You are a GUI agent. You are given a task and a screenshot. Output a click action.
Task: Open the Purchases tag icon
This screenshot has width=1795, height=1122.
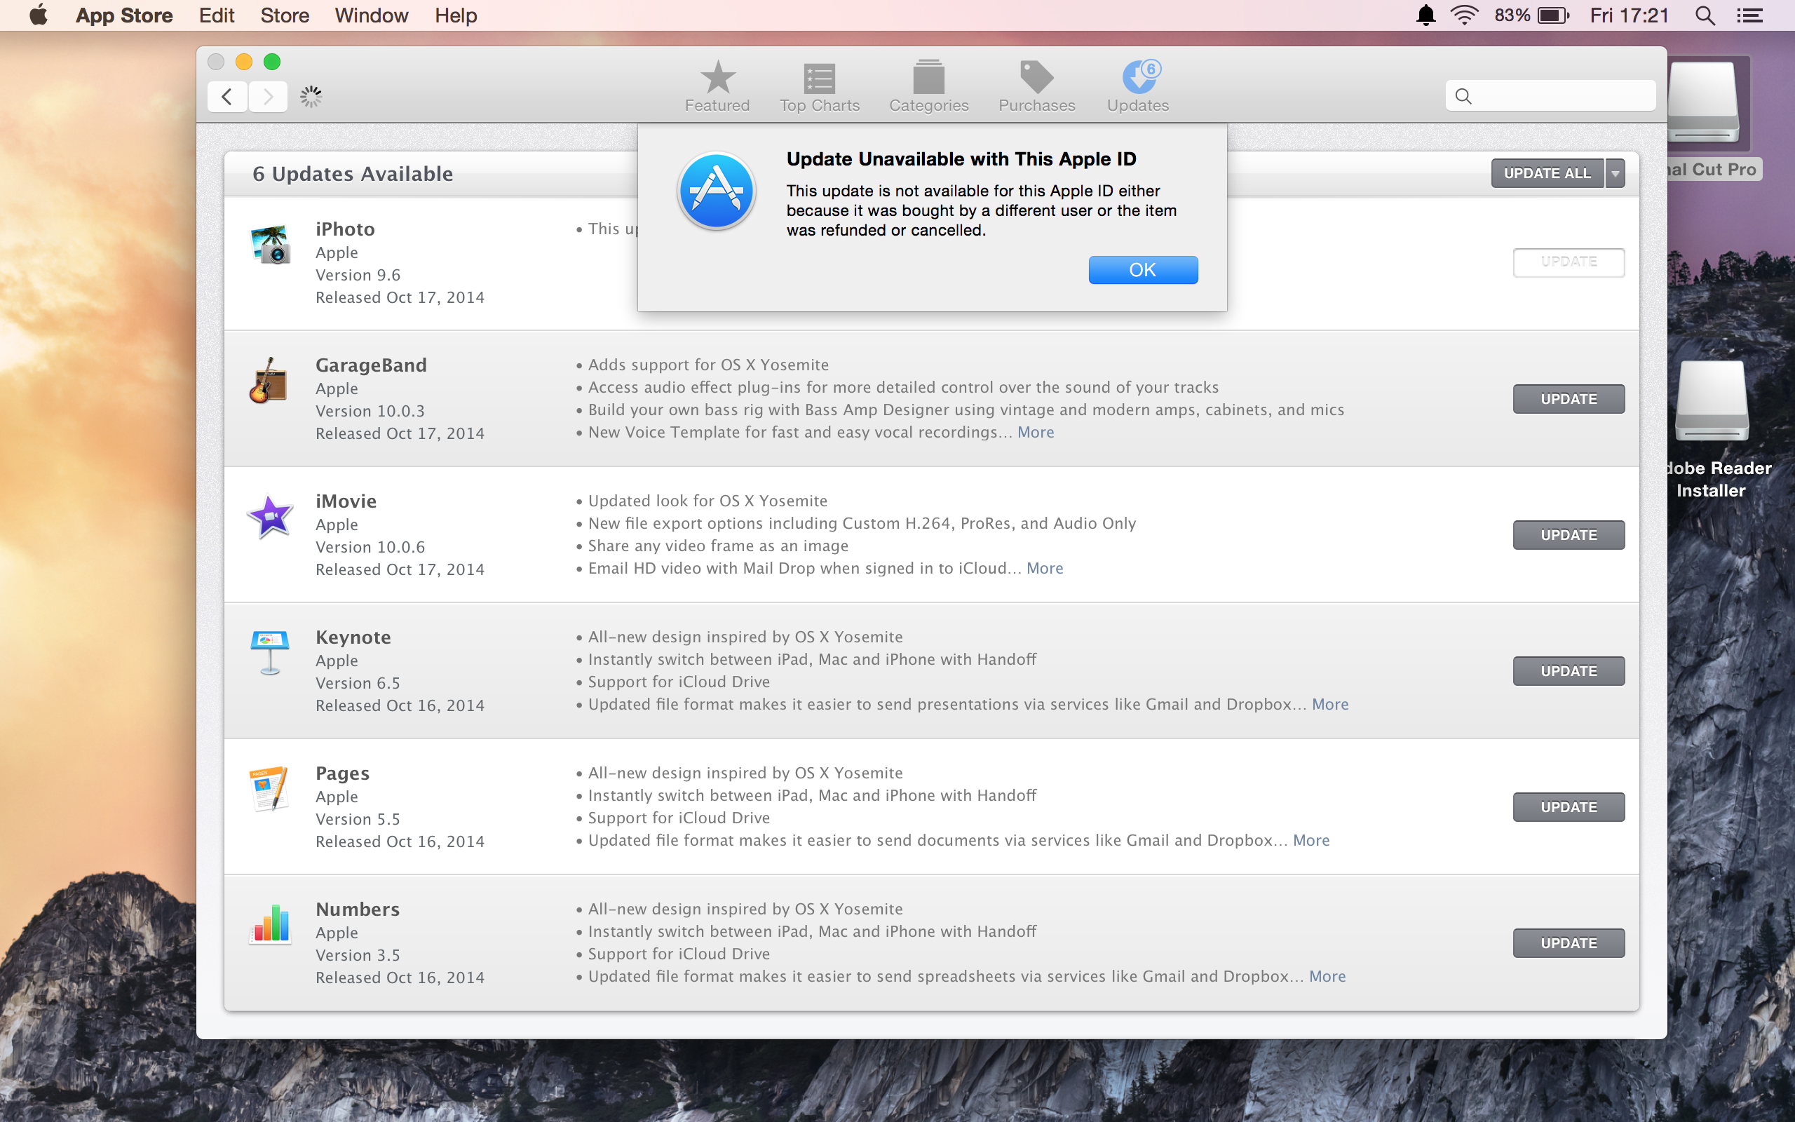pos(1036,86)
